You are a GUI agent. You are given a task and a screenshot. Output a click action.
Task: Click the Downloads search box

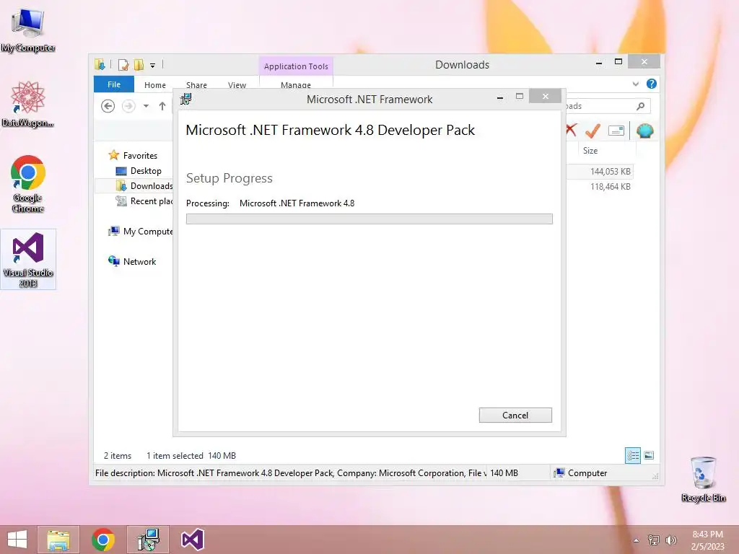point(608,106)
